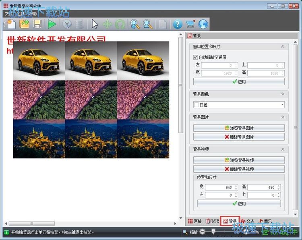Click the grayed-out document page icon

163,25
